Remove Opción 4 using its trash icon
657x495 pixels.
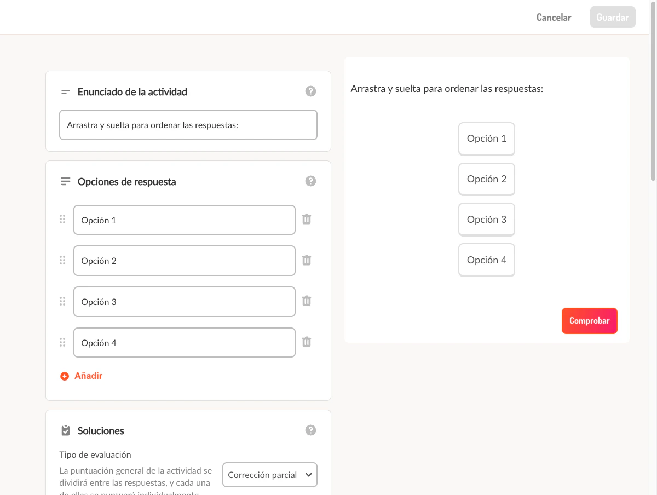pyautogui.click(x=307, y=342)
